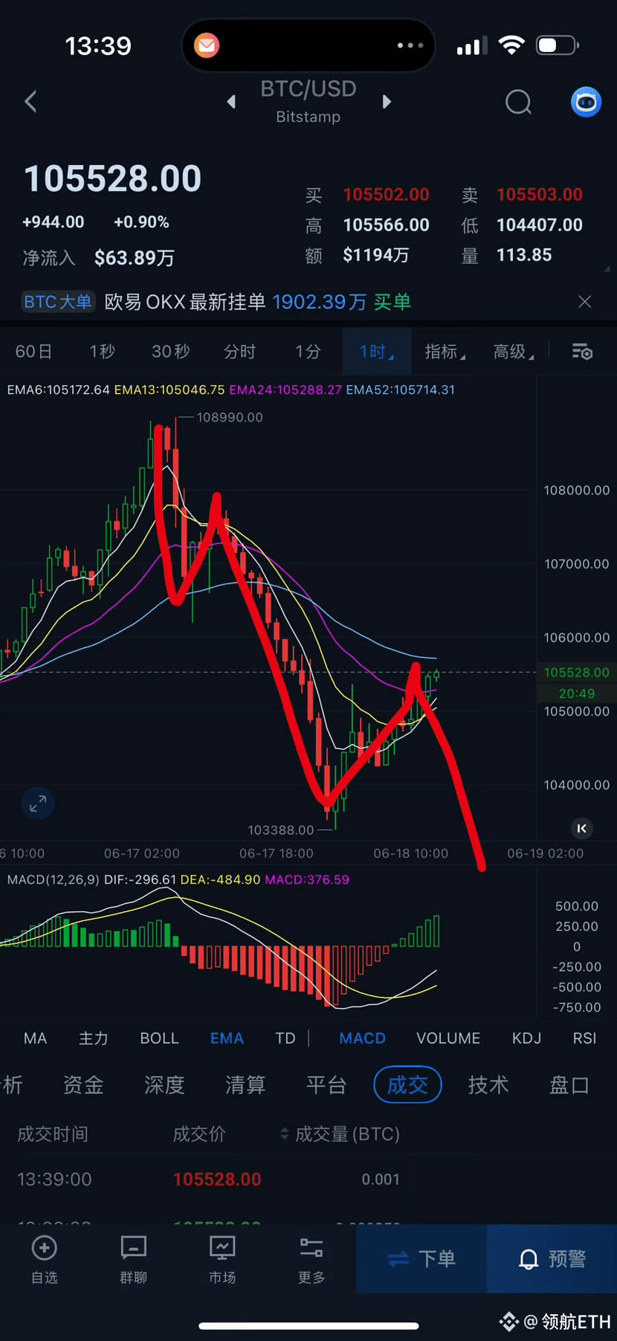Open 更多 more options icon
Screen dimensions: 617x1341
click(x=311, y=1258)
